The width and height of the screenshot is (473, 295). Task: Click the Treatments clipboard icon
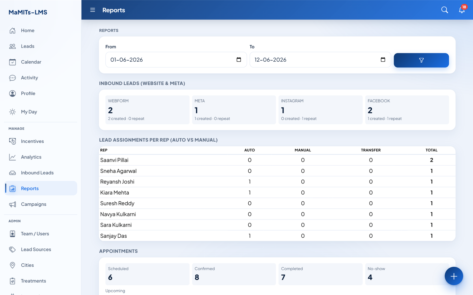(x=13, y=281)
